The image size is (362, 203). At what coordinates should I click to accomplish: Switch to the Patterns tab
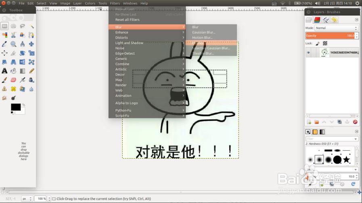(315, 132)
